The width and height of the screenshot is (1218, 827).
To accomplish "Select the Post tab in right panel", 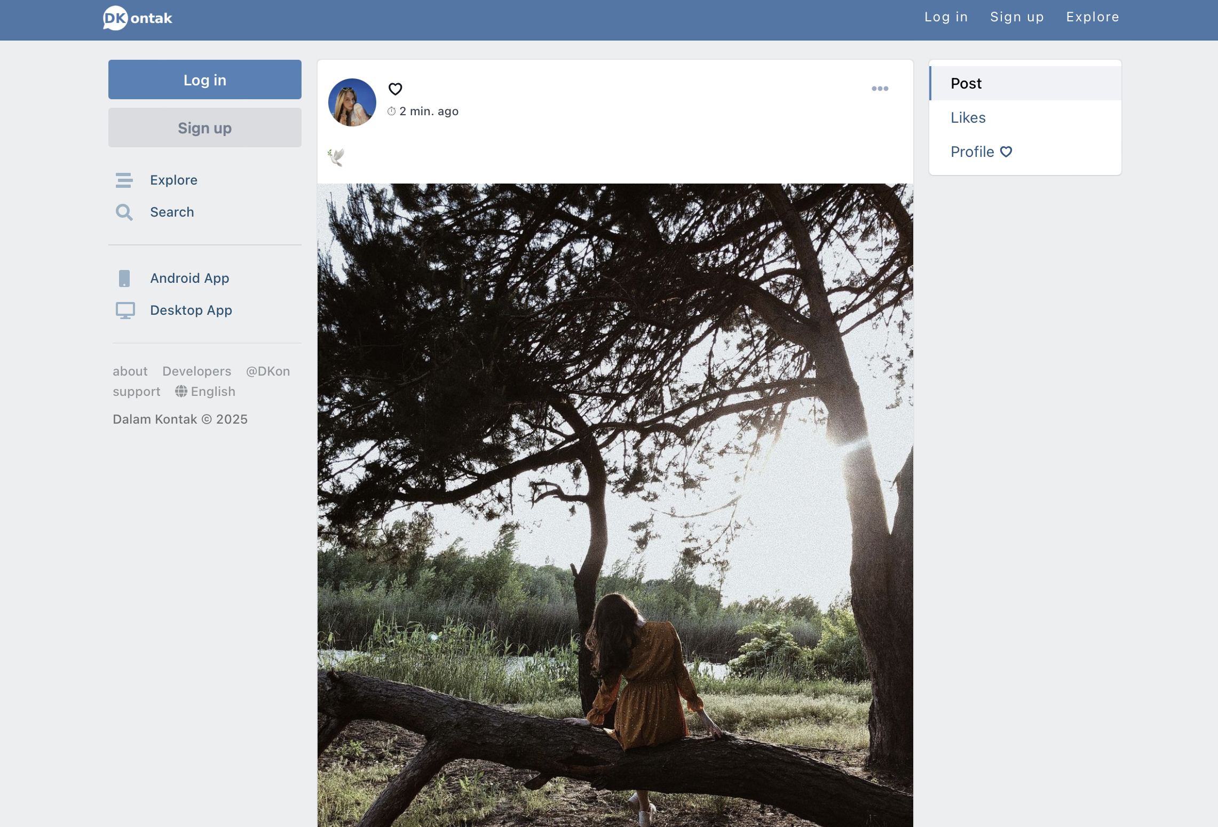I will pyautogui.click(x=966, y=84).
